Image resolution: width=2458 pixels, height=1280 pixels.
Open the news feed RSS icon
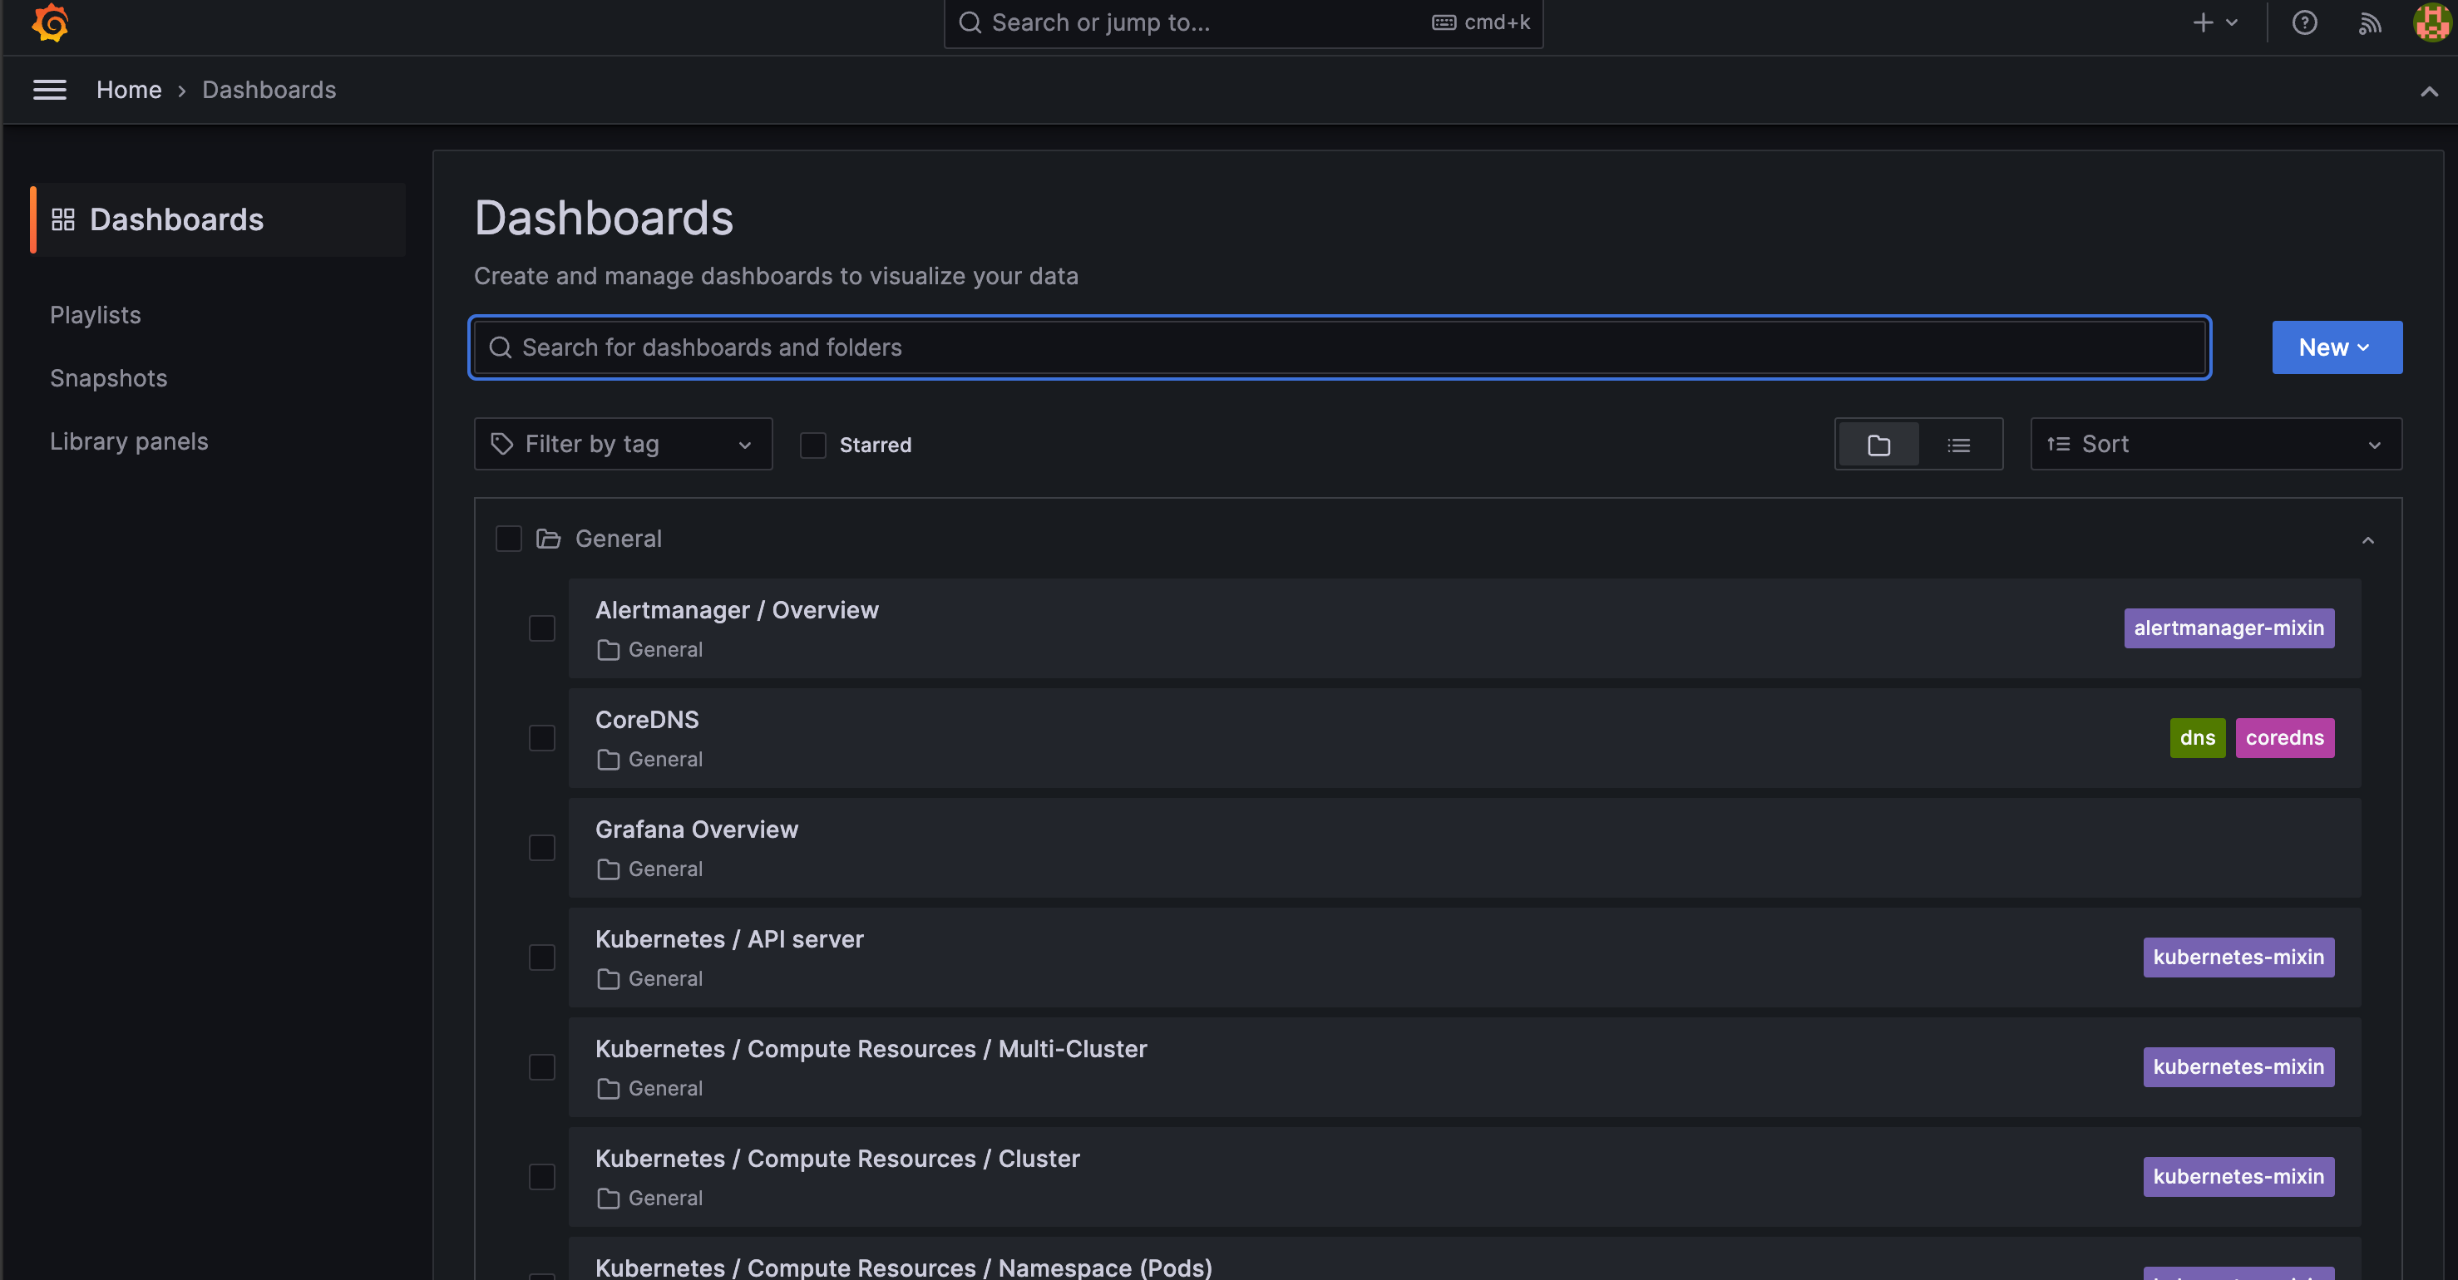coord(2369,22)
